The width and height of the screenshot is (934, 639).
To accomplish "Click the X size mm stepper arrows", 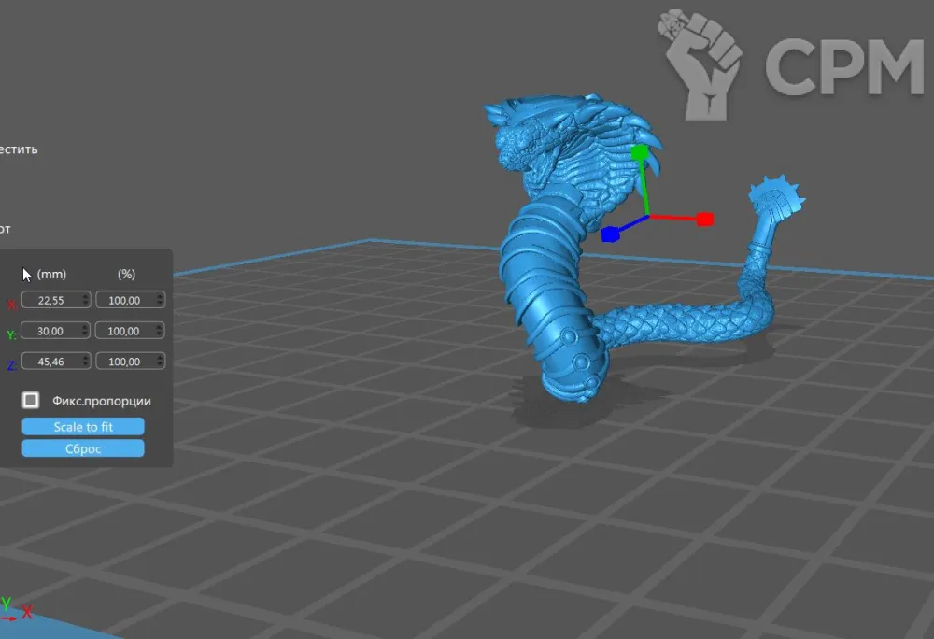I will pos(86,300).
